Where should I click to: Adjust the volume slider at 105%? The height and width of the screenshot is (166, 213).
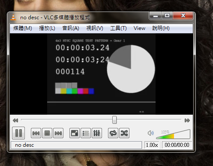coord(173,134)
